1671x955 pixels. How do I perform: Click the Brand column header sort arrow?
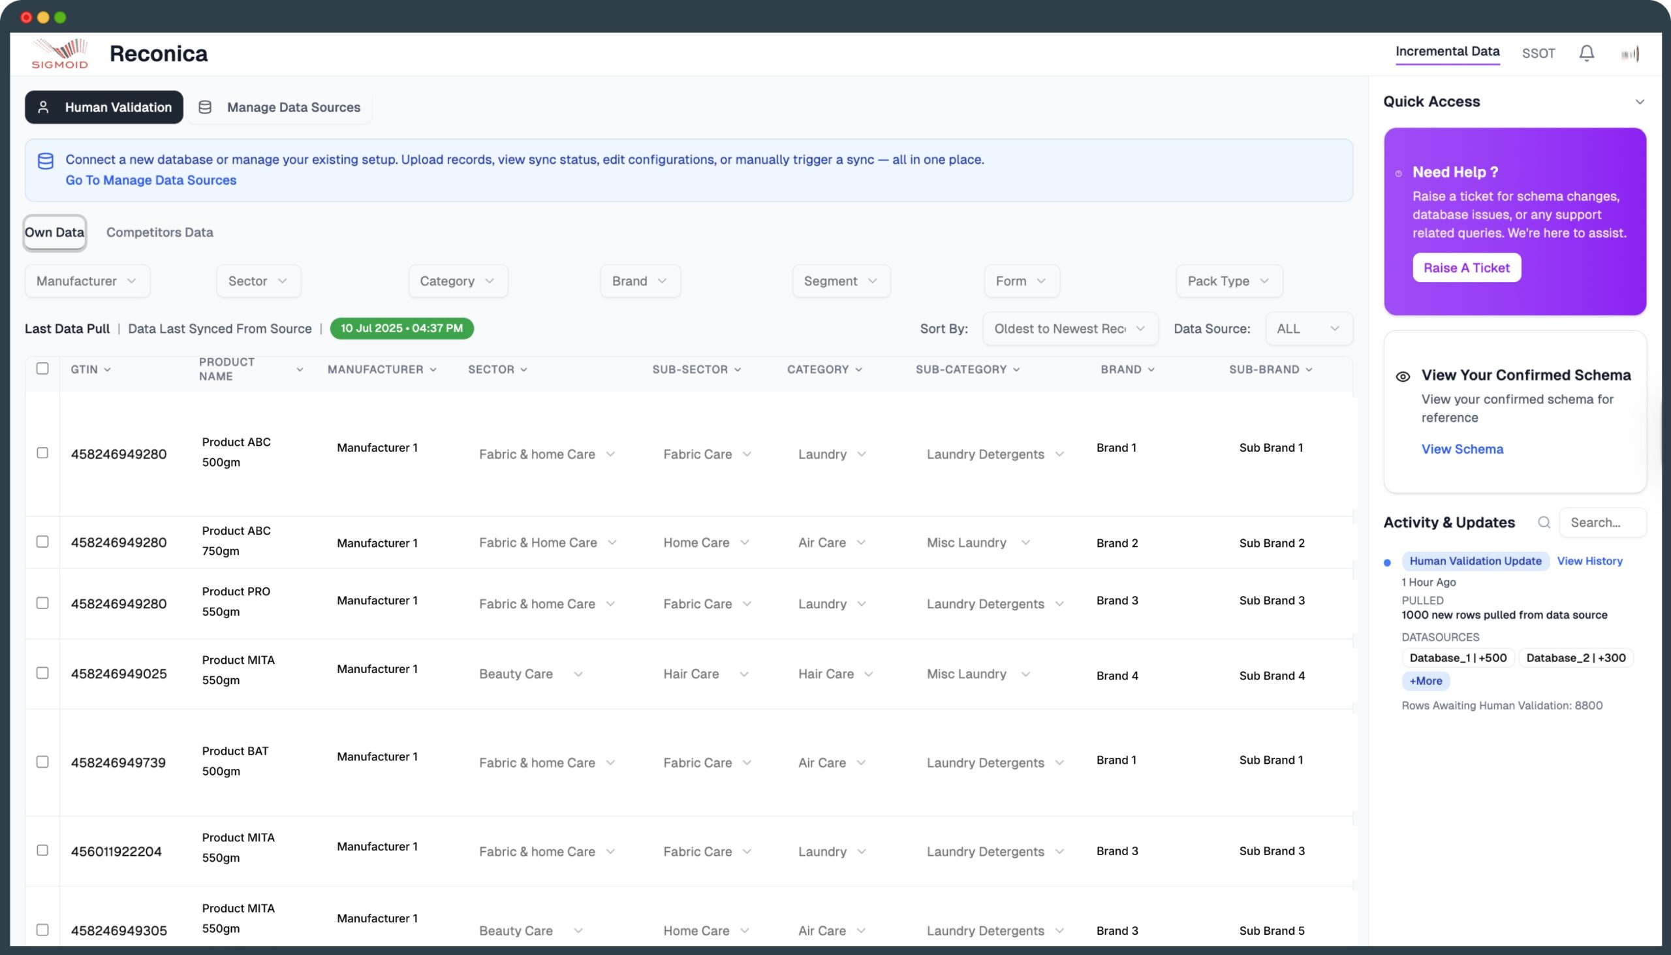pos(1151,369)
